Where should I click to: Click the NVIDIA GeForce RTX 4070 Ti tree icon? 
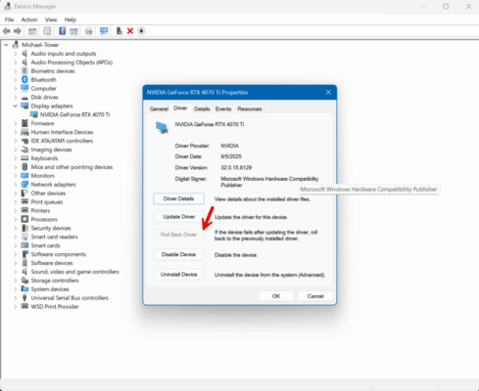coord(34,114)
